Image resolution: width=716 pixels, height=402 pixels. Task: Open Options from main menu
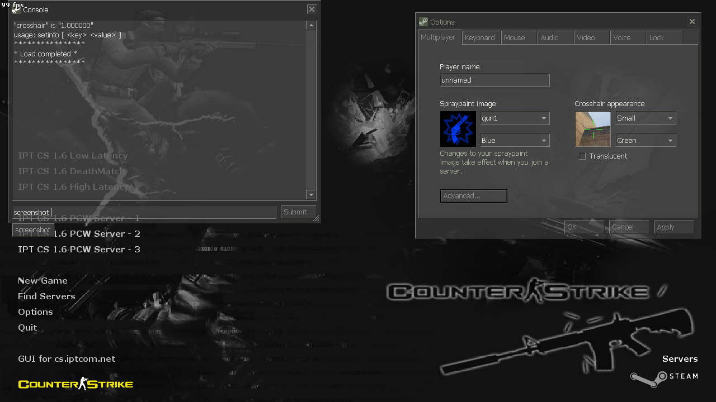click(x=35, y=312)
